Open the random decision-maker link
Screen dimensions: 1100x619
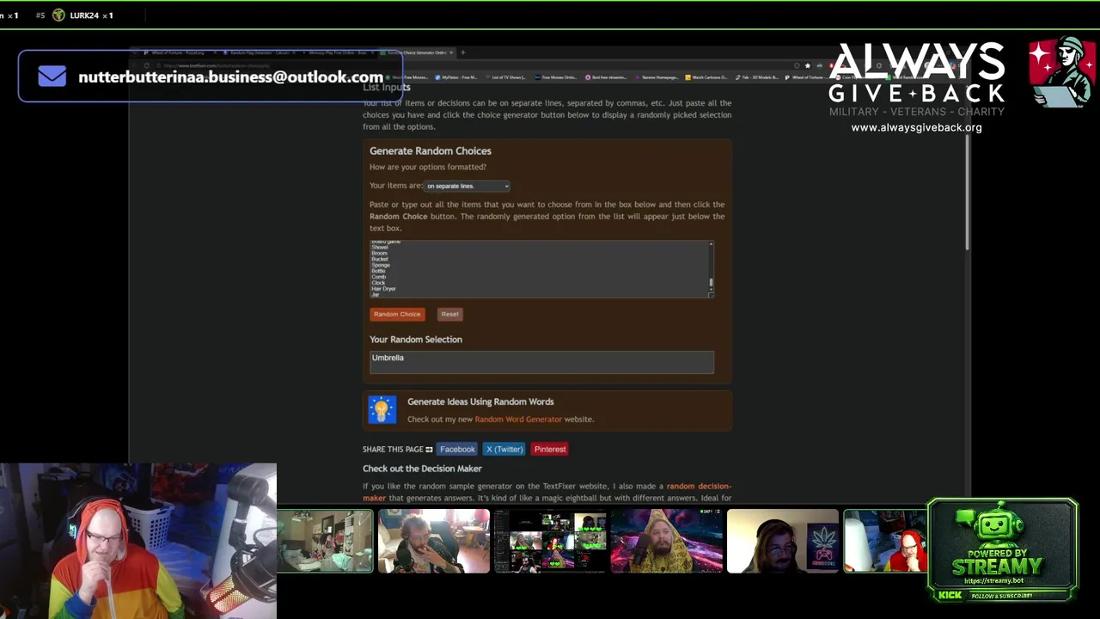pos(547,492)
